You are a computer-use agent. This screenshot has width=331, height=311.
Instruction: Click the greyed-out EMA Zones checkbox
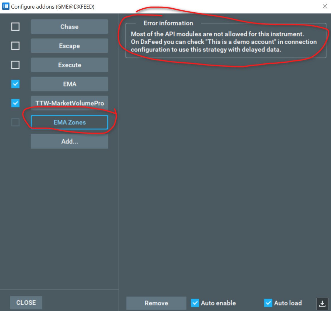15,122
